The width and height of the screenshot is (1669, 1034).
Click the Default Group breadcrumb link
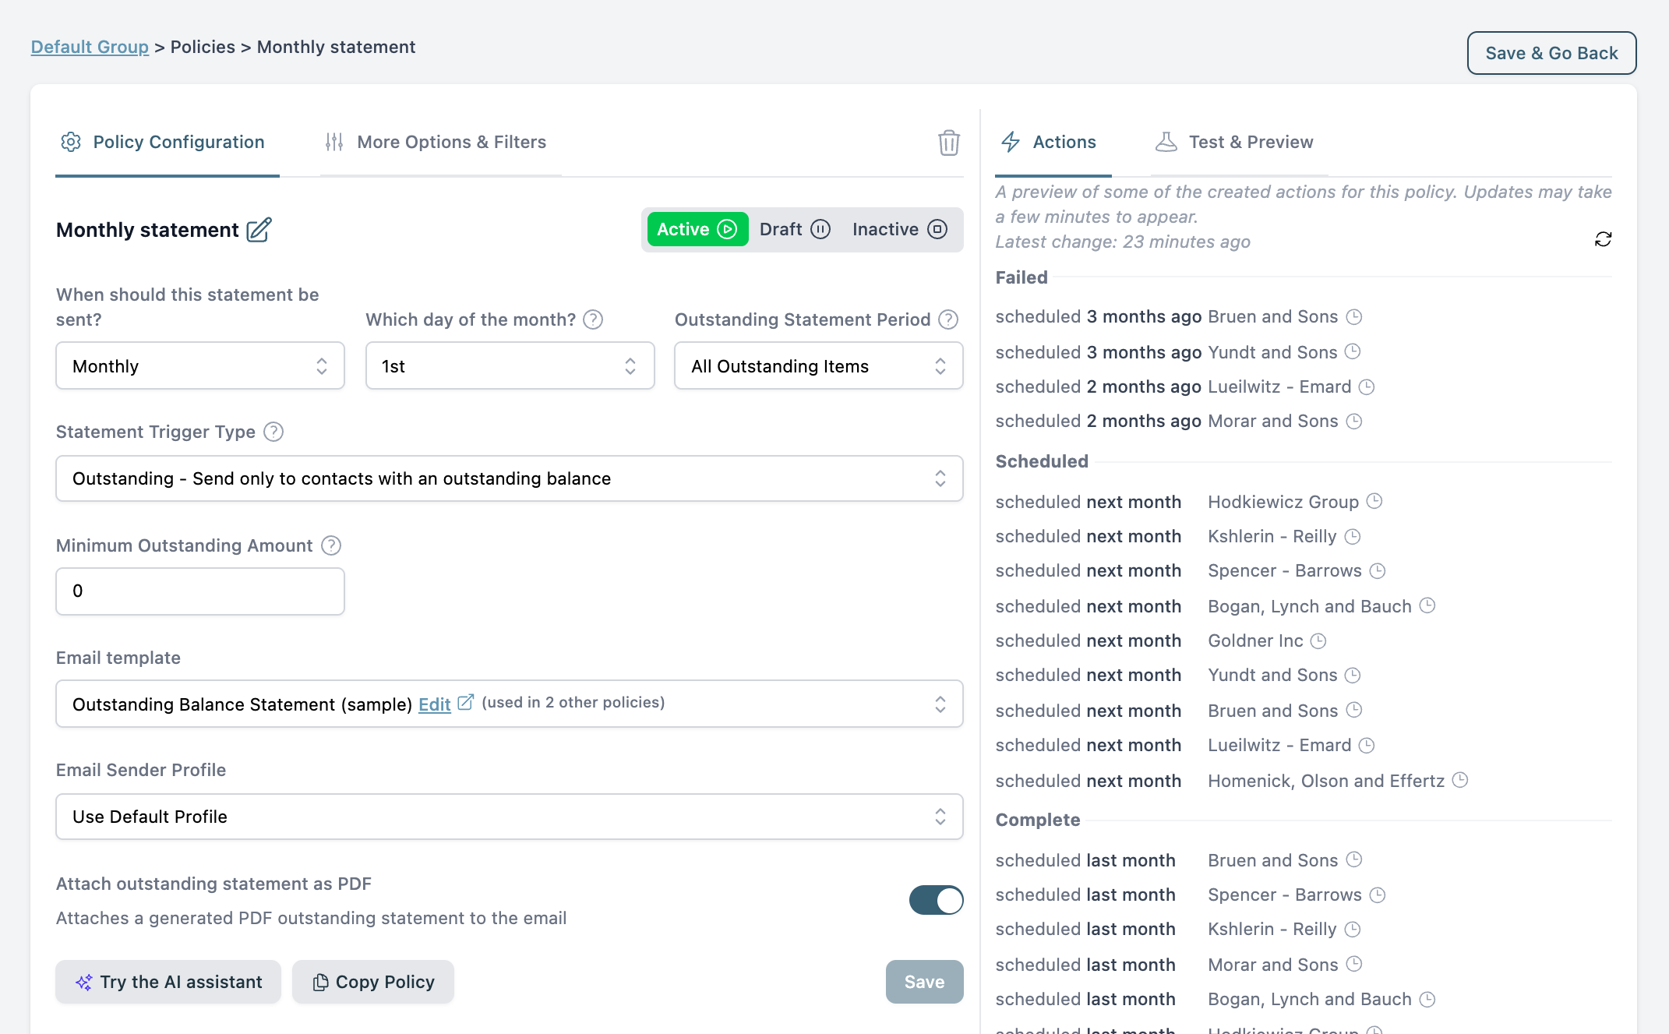tap(90, 47)
